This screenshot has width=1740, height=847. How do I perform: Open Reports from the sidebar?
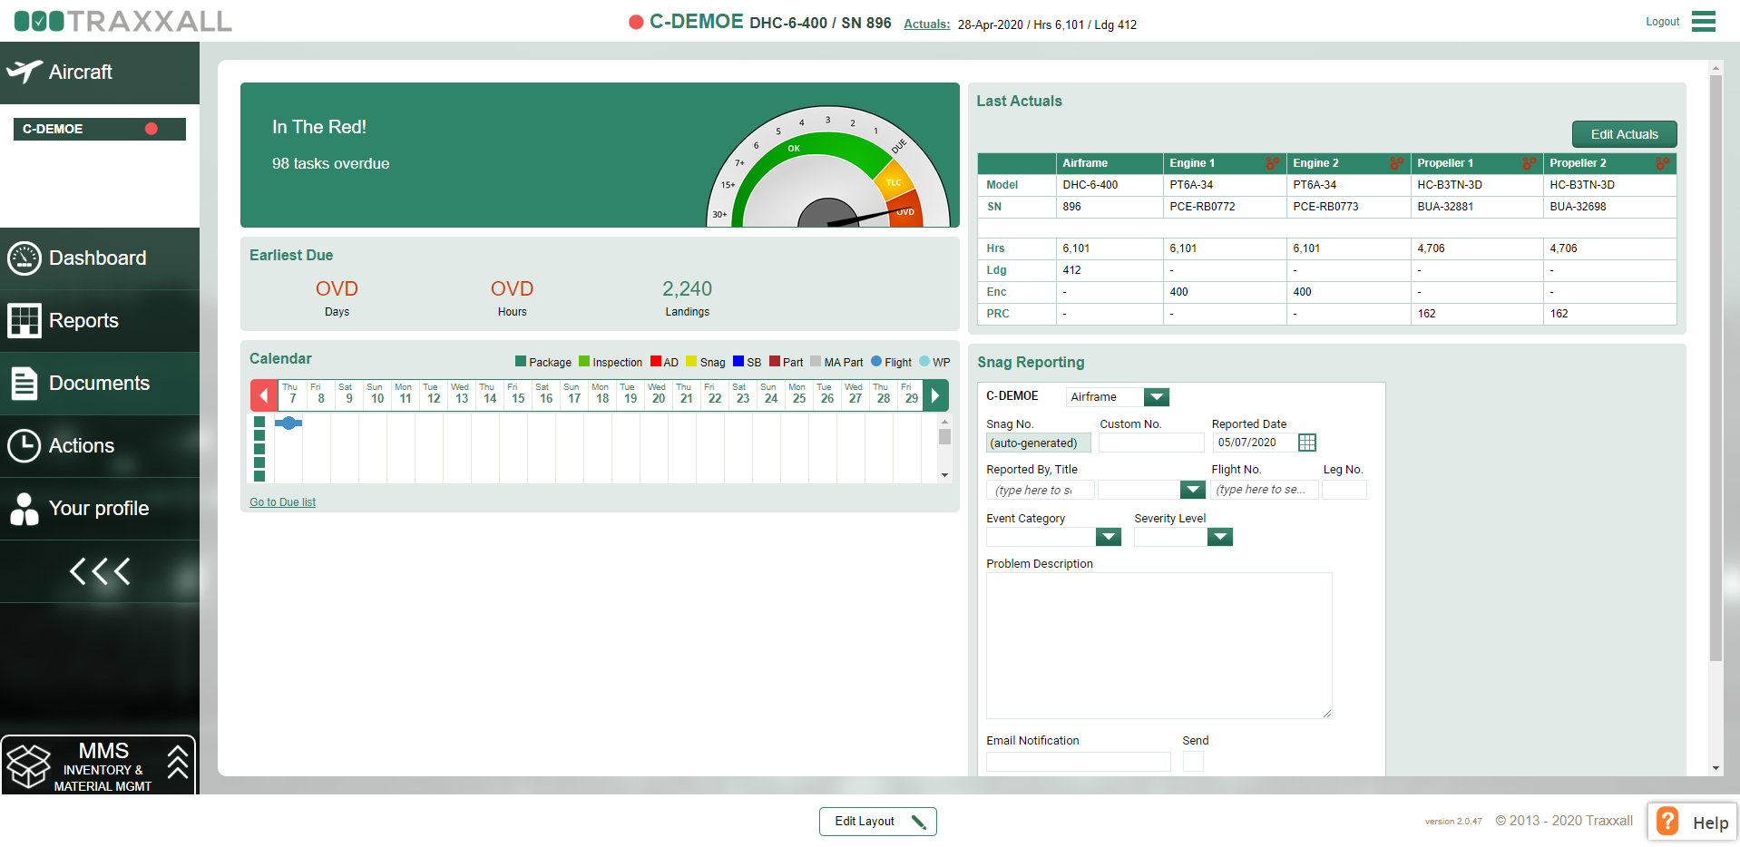tap(100, 321)
